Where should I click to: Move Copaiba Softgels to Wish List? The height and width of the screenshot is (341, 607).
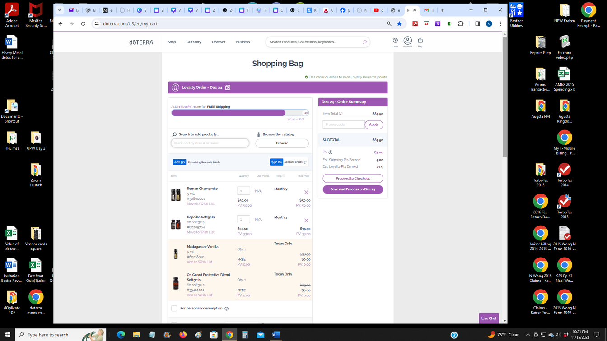(x=201, y=232)
